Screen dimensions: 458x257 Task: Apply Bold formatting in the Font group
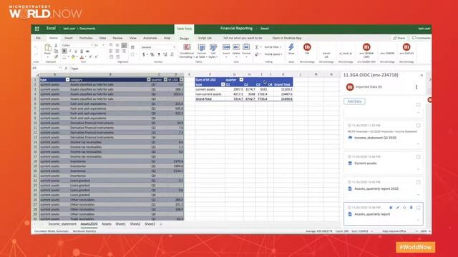coord(64,51)
